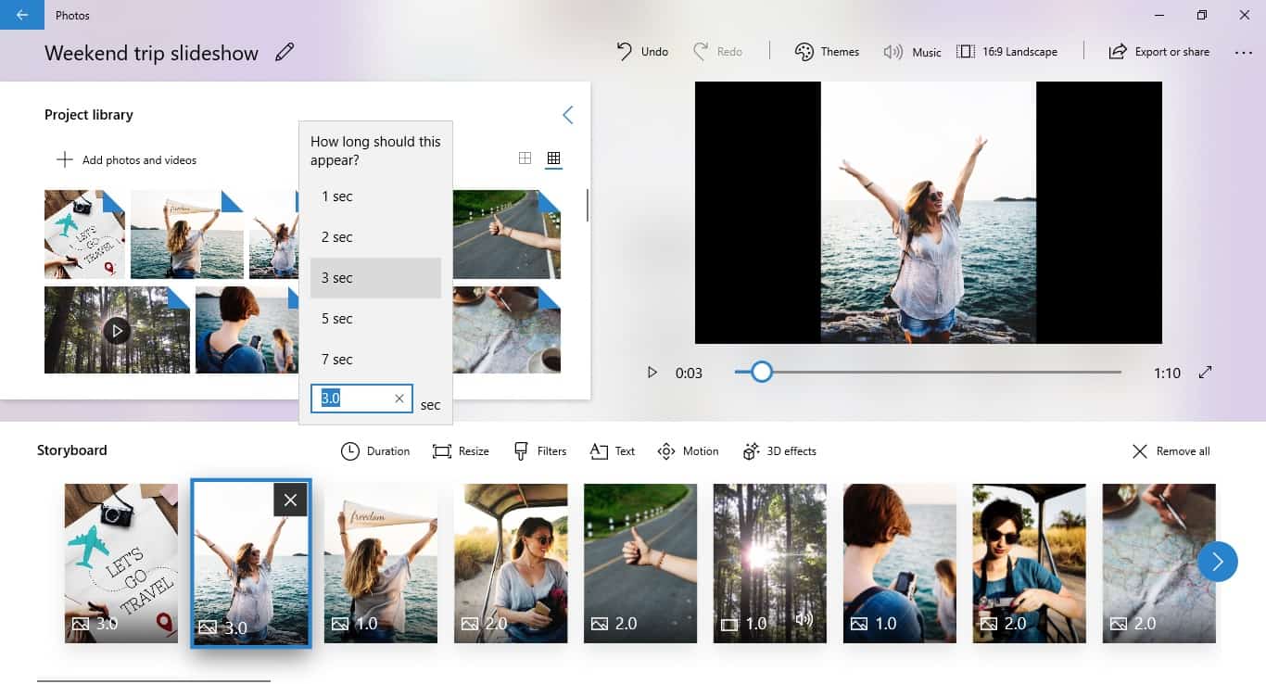Screen dimensions: 1266x684
Task: Rename the slideshow with the pencil icon
Action: pos(284,52)
